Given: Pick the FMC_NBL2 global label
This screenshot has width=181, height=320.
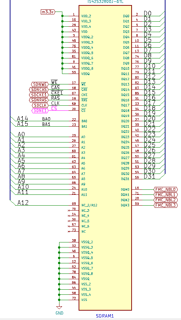Looking at the screenshot, I should (x=165, y=200).
